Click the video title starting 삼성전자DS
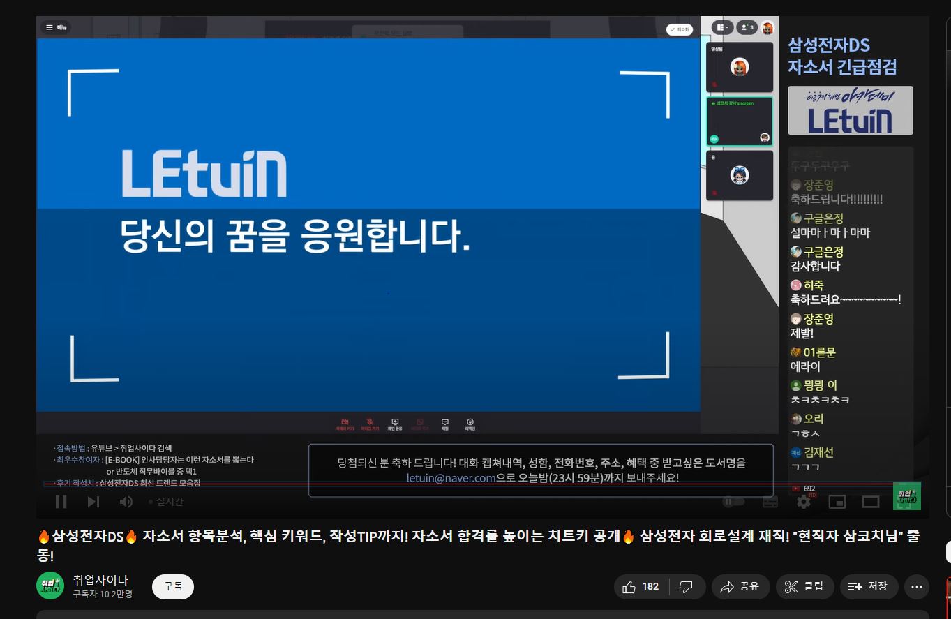This screenshot has height=619, width=951. click(477, 546)
